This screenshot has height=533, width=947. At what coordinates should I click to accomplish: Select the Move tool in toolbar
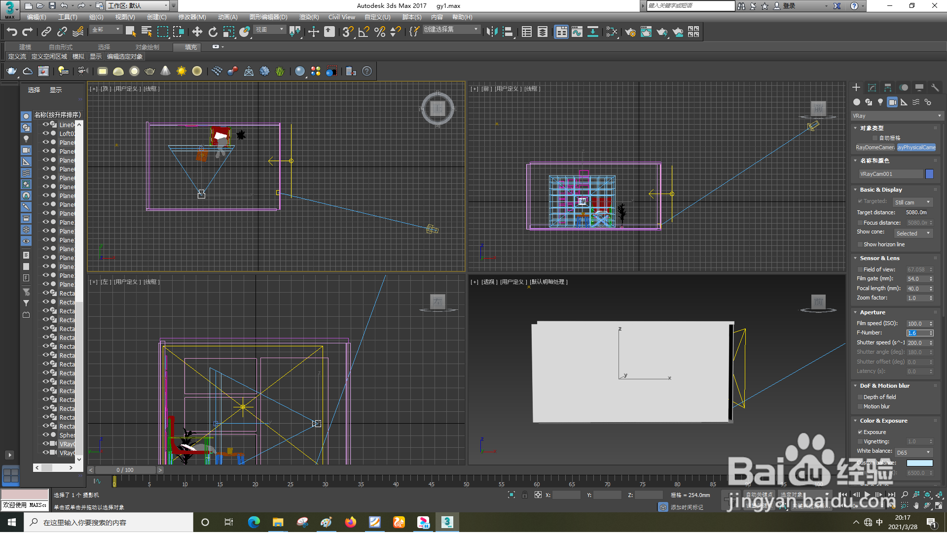pyautogui.click(x=197, y=32)
